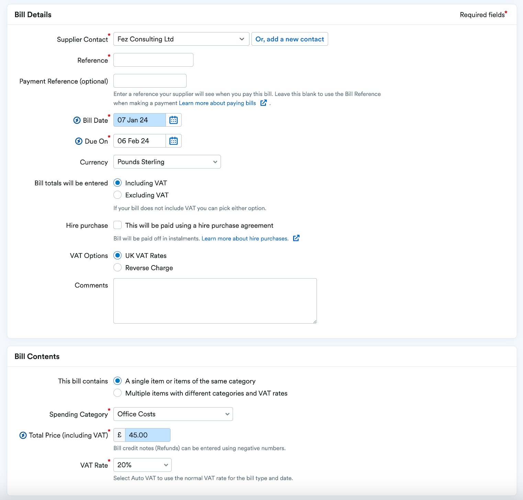Open the Bill Date calendar picker
The image size is (523, 500).
tap(173, 120)
